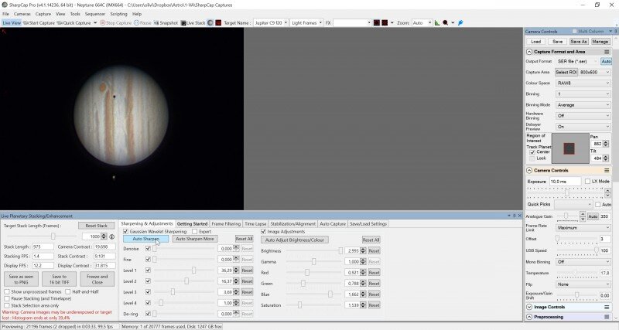
Task: Expand the Image Controls section
Action: [529, 307]
